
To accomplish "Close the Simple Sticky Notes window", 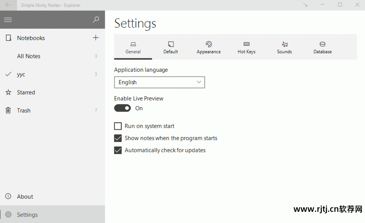I will (357, 5).
